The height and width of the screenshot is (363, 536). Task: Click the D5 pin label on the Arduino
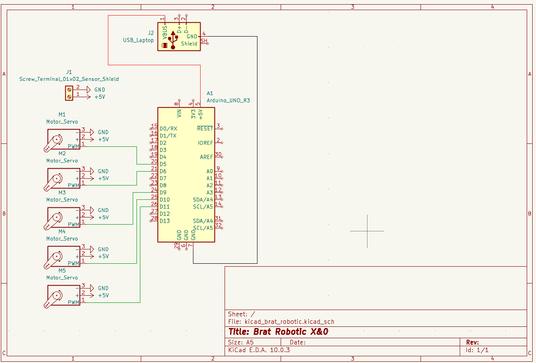click(163, 164)
